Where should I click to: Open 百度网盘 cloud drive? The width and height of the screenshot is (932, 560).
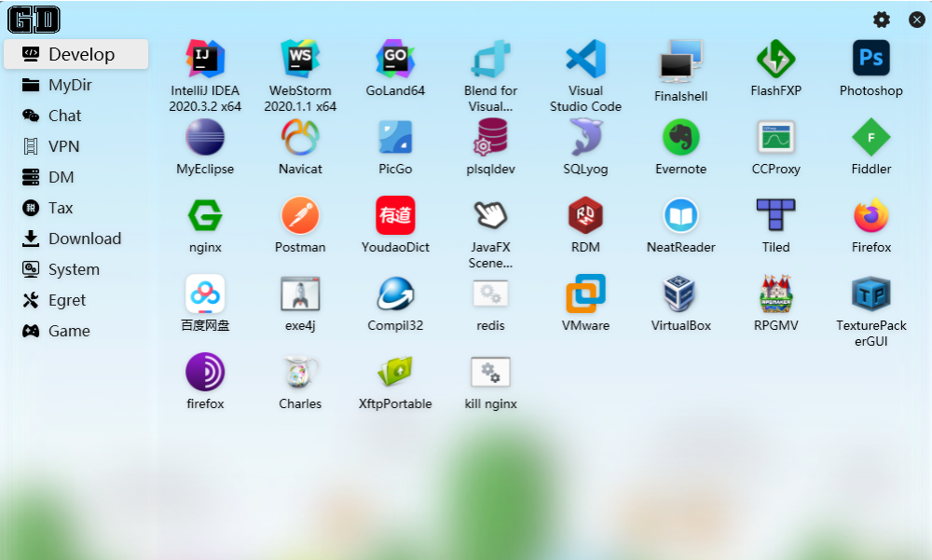205,294
